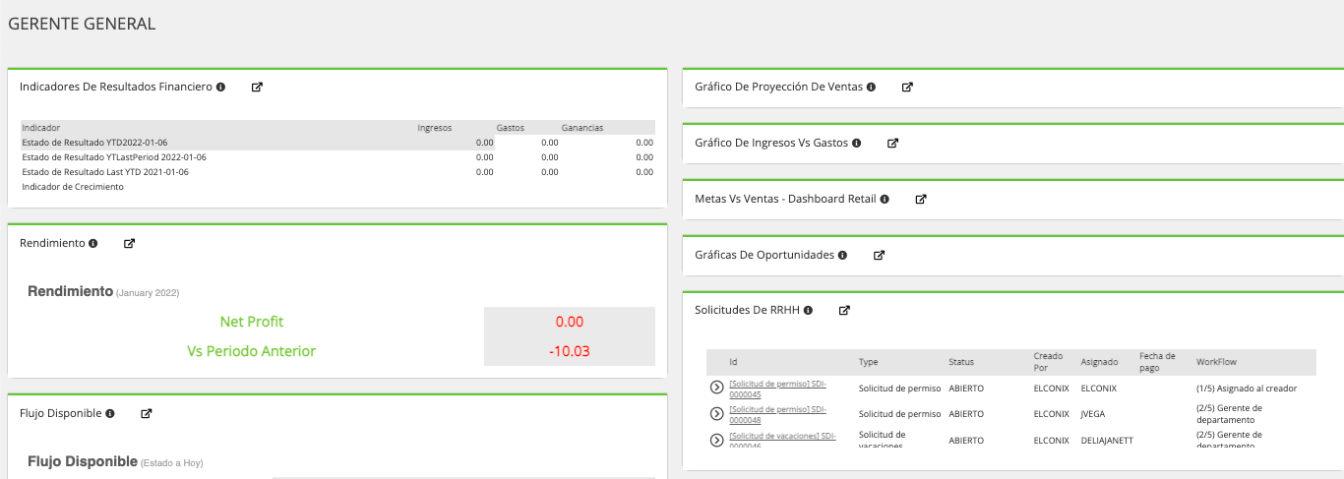Viewport: 1344px width, 479px height.
Task: Open link Solicitud de permiso SDI-0000048
Action: (x=777, y=414)
